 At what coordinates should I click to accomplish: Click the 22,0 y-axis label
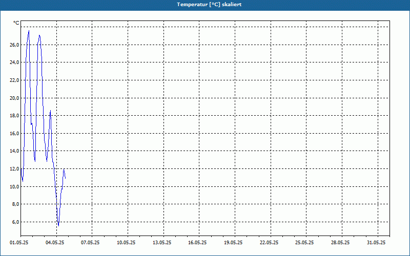tap(14, 80)
